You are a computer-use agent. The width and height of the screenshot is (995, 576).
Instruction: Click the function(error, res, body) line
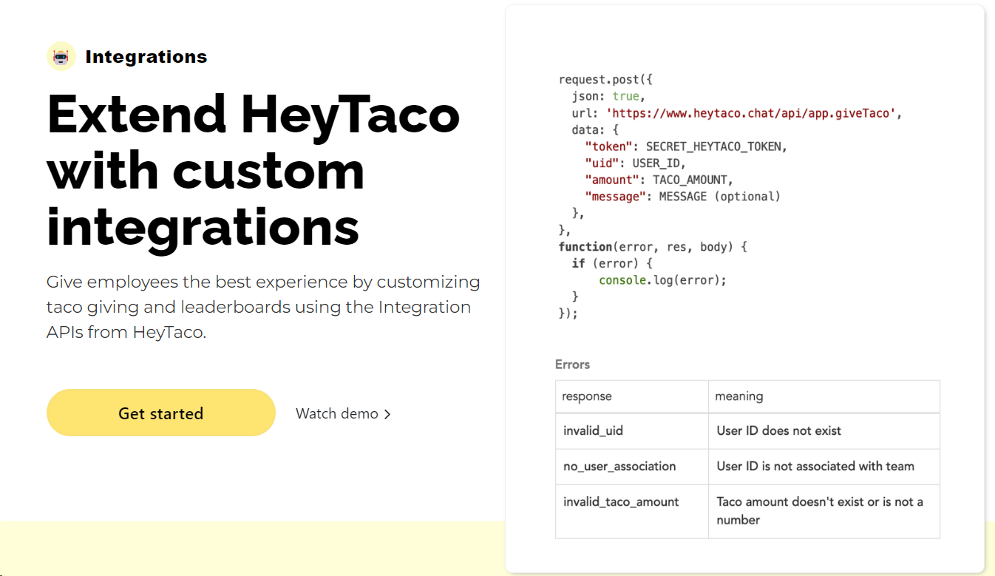click(x=653, y=247)
